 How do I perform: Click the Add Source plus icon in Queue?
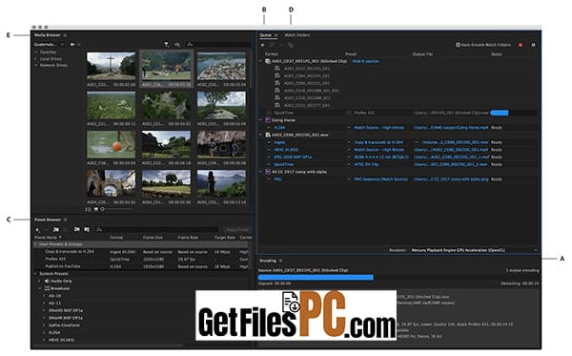click(263, 45)
